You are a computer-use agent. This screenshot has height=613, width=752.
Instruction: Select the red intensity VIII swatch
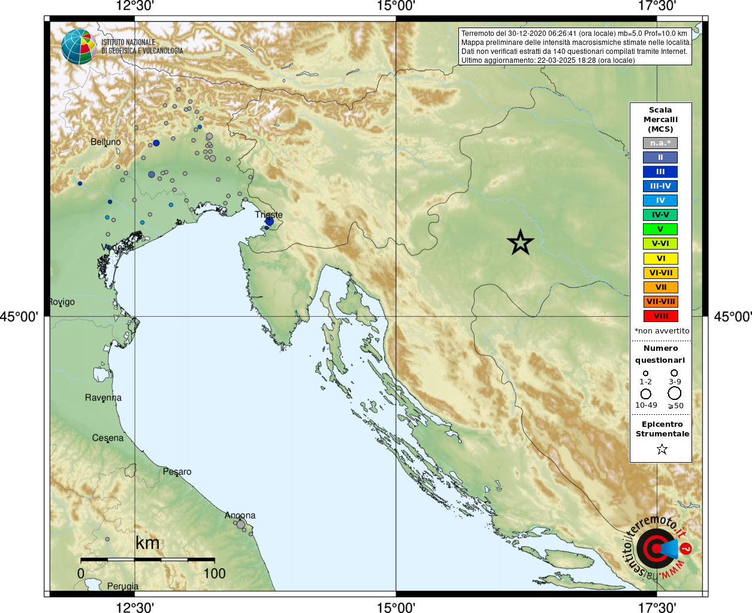(660, 316)
